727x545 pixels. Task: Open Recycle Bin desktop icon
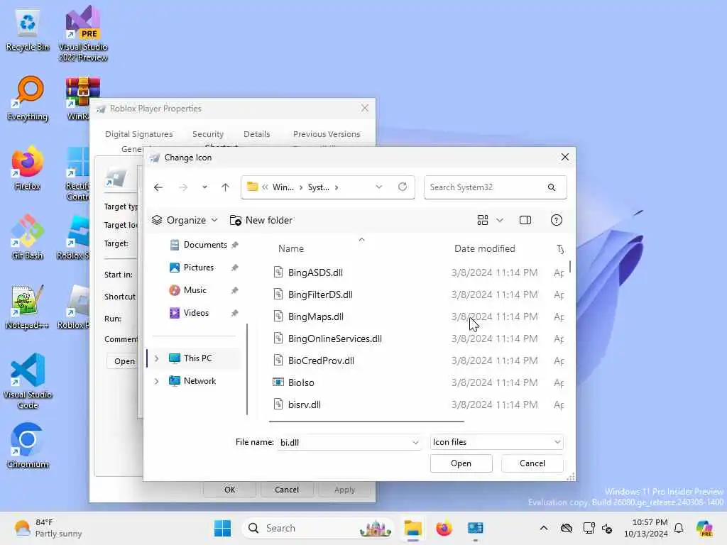[28, 31]
